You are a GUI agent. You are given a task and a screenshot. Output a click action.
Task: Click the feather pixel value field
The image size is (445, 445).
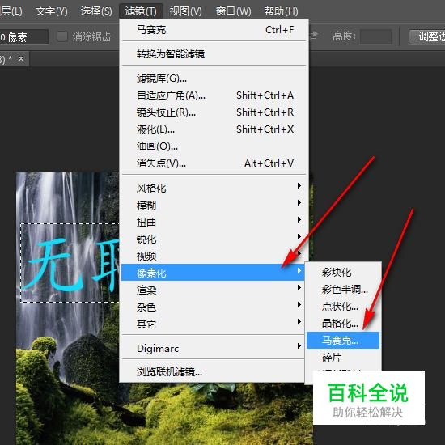point(23,37)
